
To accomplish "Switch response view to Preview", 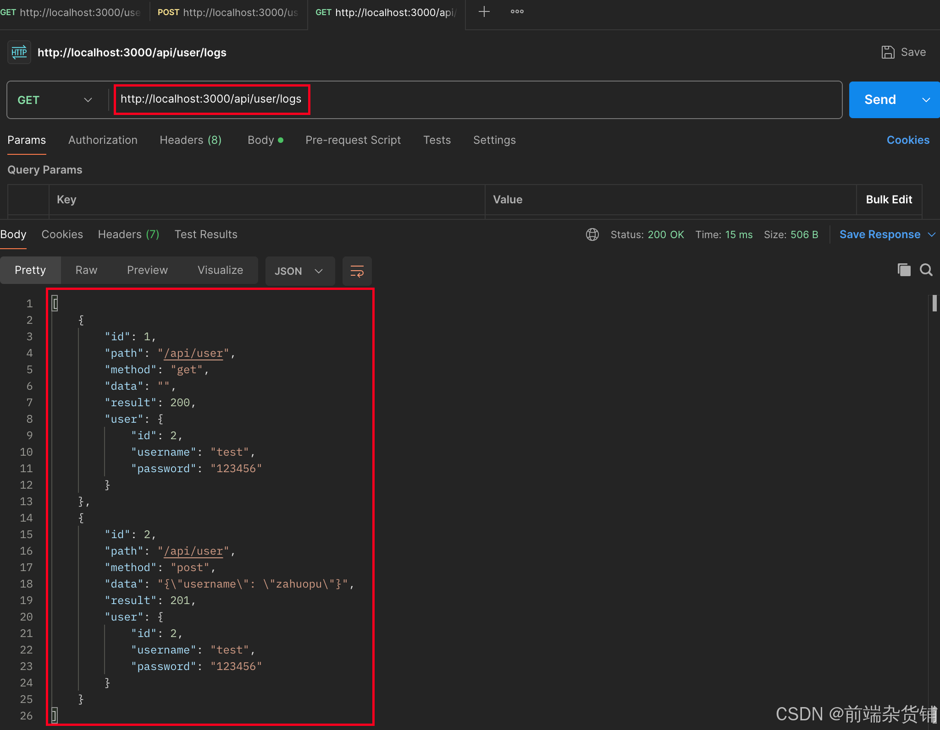I will point(147,270).
